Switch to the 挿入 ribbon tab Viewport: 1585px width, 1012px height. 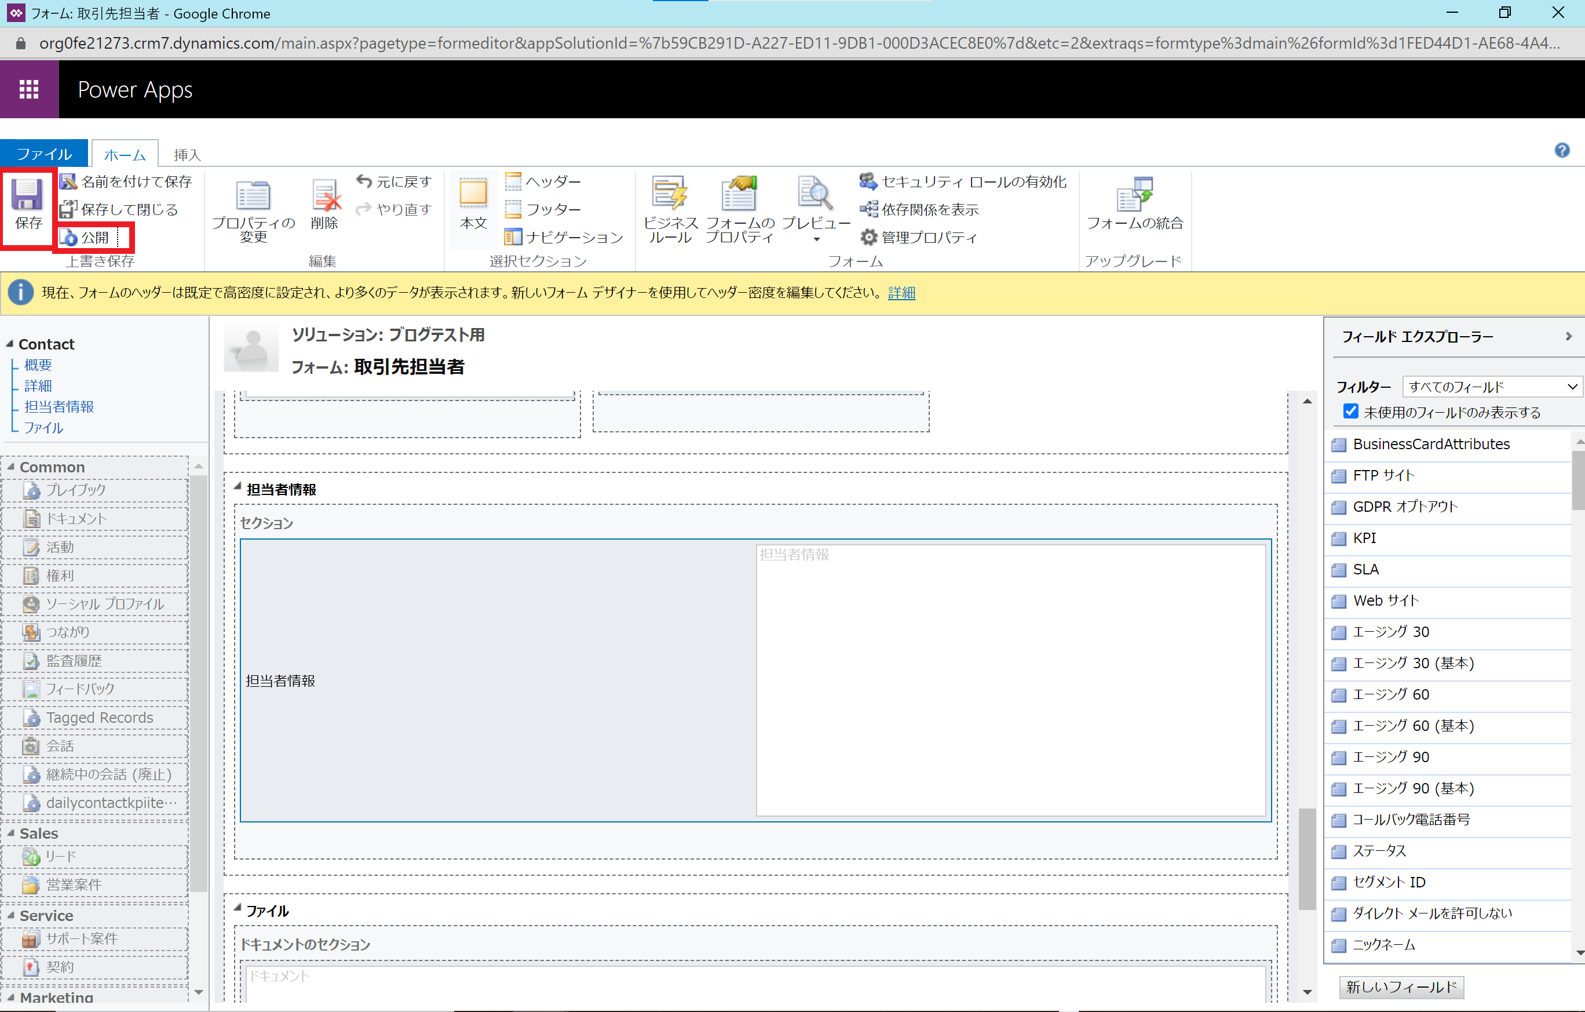coord(187,154)
